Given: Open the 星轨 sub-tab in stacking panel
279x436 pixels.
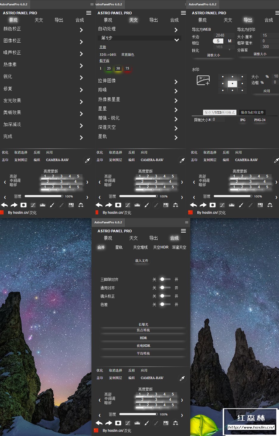Looking at the screenshot, I should point(119,247).
